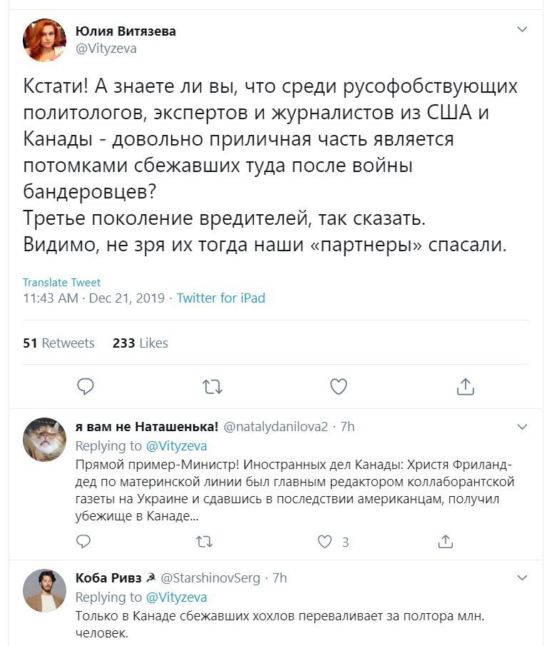Open cat avatar of natalydanilova2
The height and width of the screenshot is (646, 554).
point(44,439)
